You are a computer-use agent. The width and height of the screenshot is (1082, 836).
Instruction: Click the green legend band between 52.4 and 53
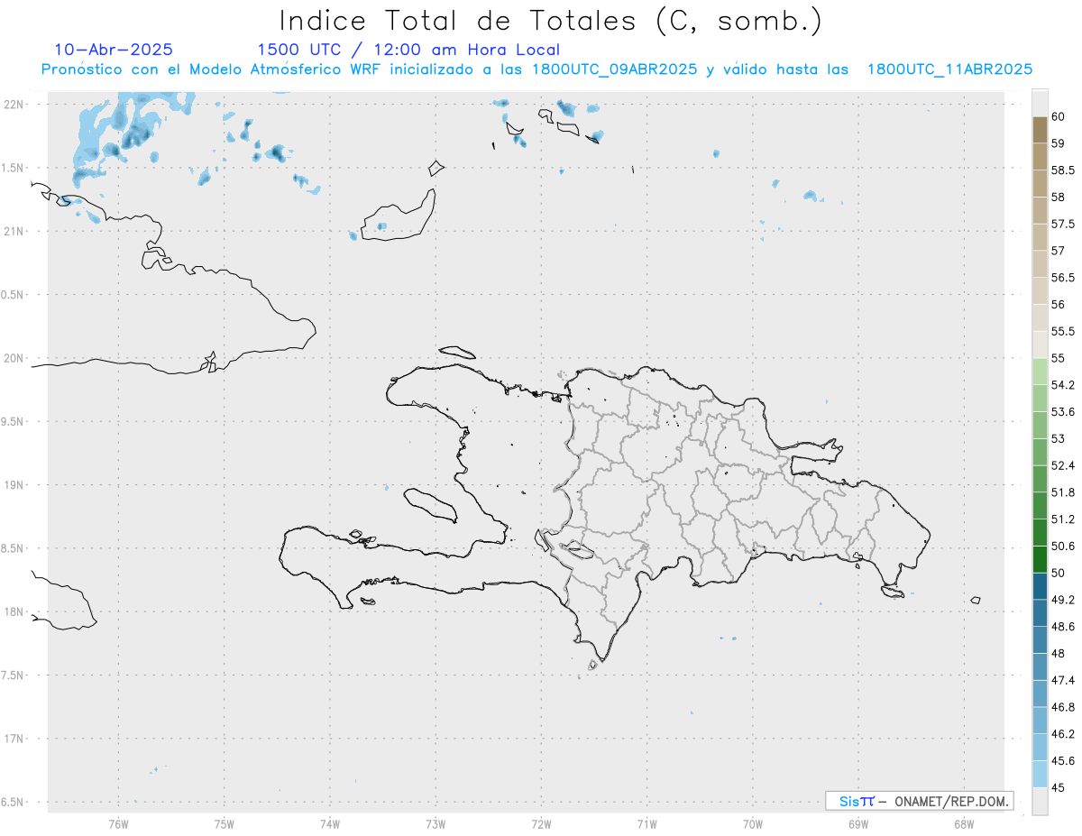[x=1040, y=452]
